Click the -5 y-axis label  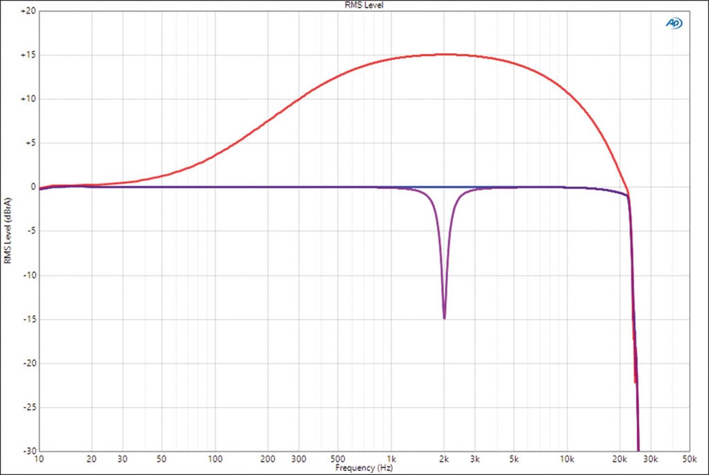click(31, 231)
